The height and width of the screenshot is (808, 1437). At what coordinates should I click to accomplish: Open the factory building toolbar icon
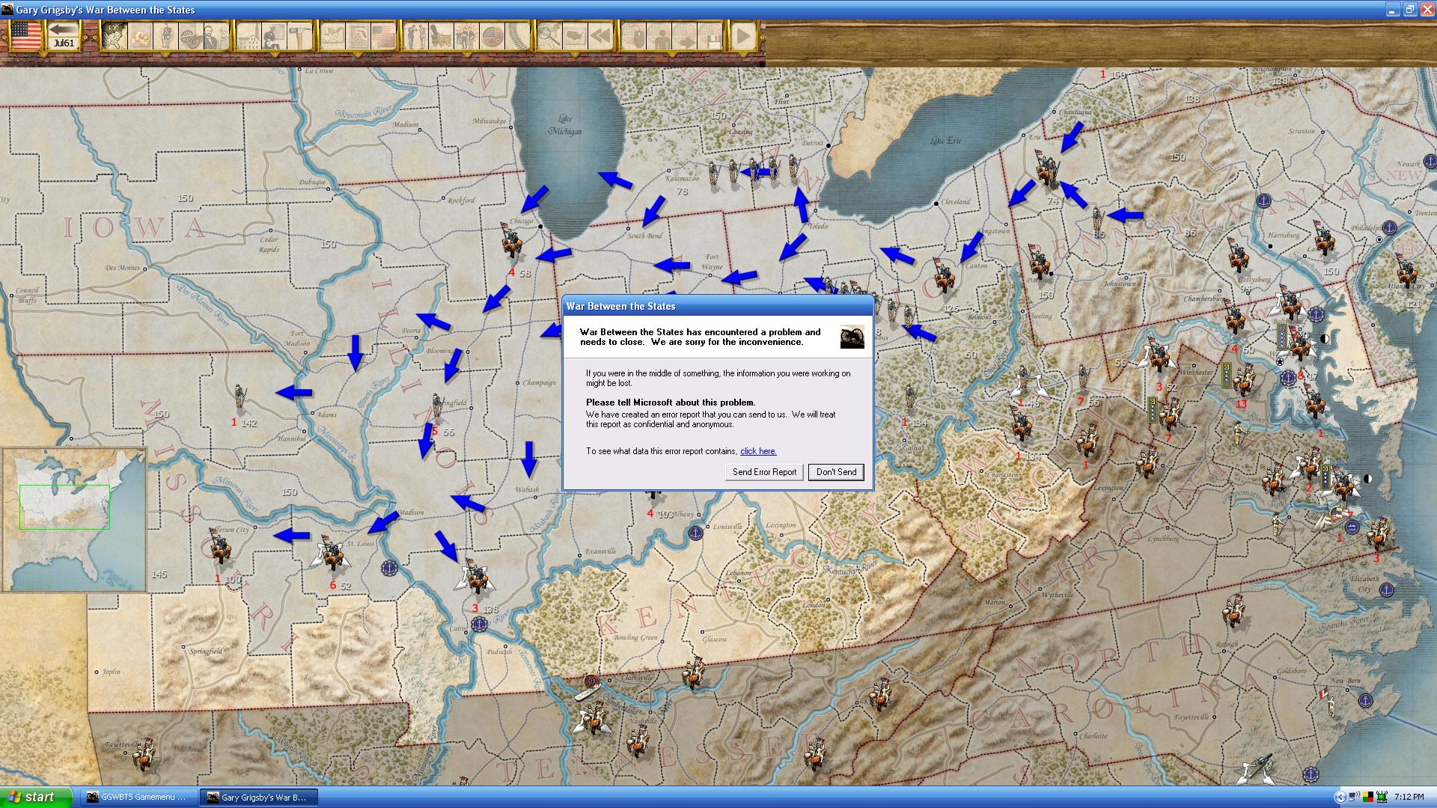point(249,35)
